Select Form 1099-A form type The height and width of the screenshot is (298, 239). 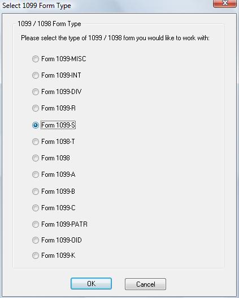click(x=36, y=174)
